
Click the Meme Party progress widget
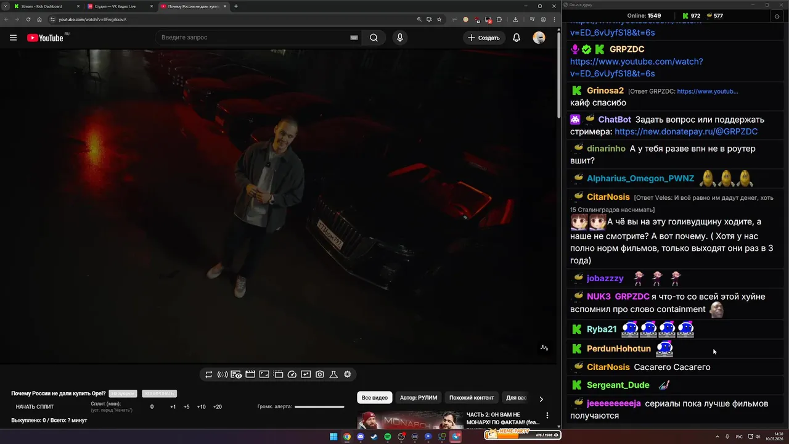(x=523, y=435)
